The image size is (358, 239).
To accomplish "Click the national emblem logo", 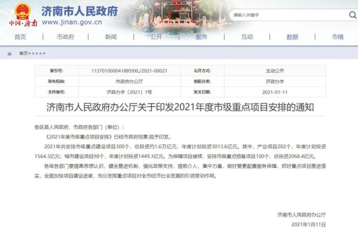I will coord(22,11).
